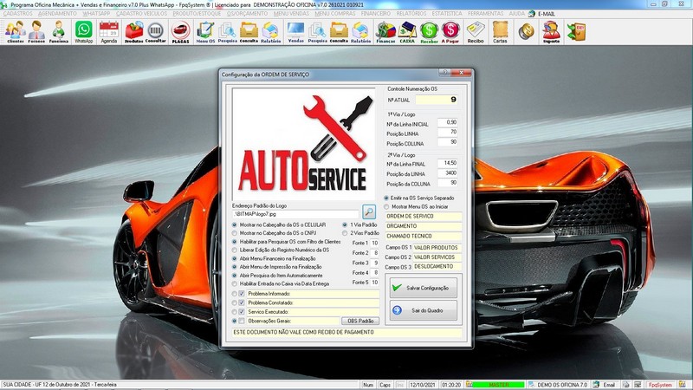
Task: Open the CAIXA cash register icon
Action: point(407,32)
